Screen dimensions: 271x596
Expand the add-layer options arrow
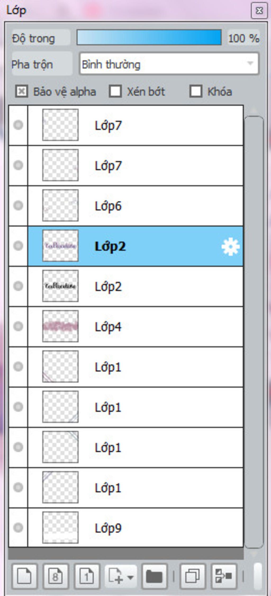(x=130, y=577)
